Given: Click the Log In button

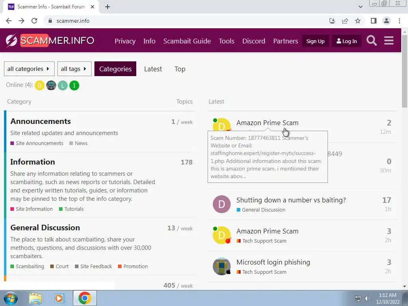Looking at the screenshot, I should point(347,41).
